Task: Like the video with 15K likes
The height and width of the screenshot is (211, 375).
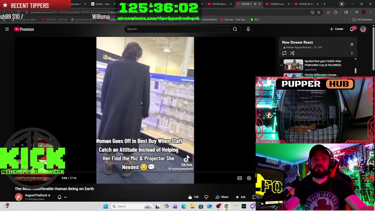Action: coord(193,197)
